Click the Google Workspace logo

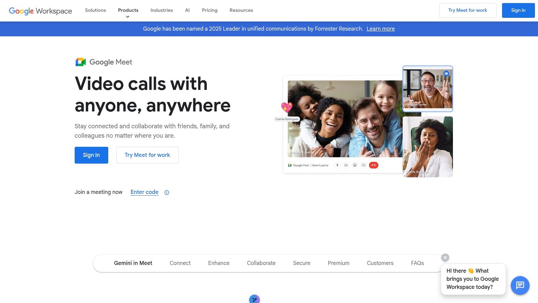[x=40, y=10]
